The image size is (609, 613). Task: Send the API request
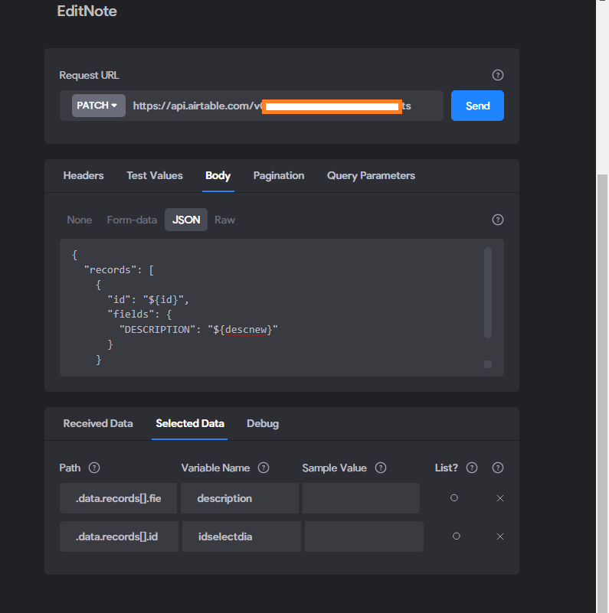pyautogui.click(x=477, y=106)
